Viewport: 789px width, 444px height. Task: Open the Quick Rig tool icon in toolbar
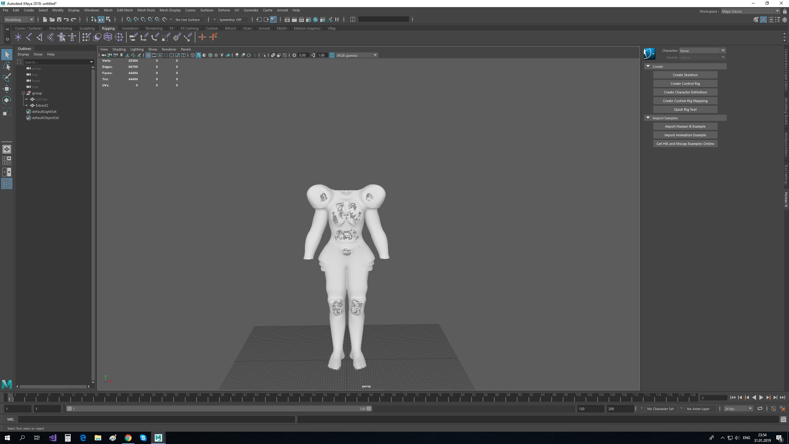pos(61,37)
